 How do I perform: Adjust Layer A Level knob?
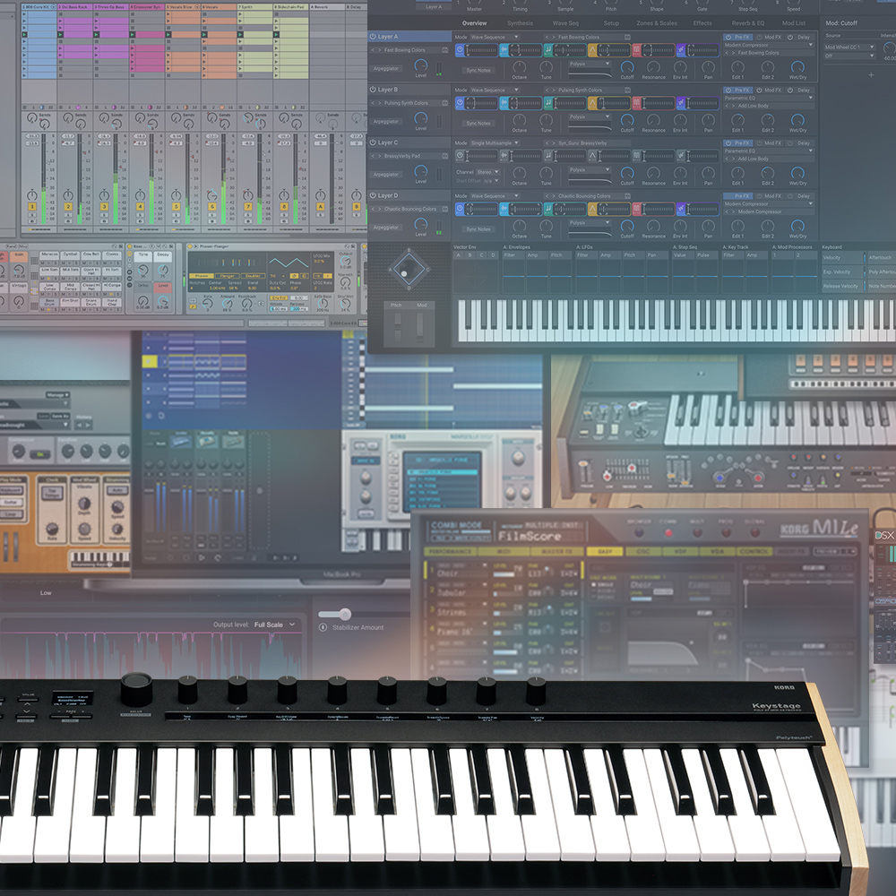coord(420,65)
